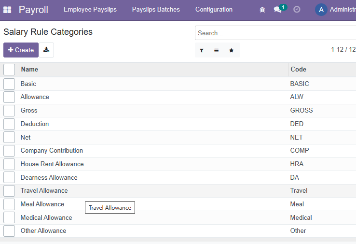Open the activities clock icon
This screenshot has height=244, width=356.
(x=297, y=10)
